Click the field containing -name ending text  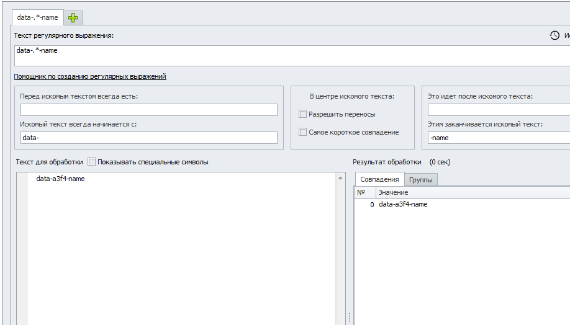499,138
